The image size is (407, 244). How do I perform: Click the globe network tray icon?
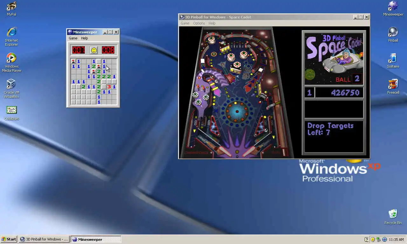(384, 239)
